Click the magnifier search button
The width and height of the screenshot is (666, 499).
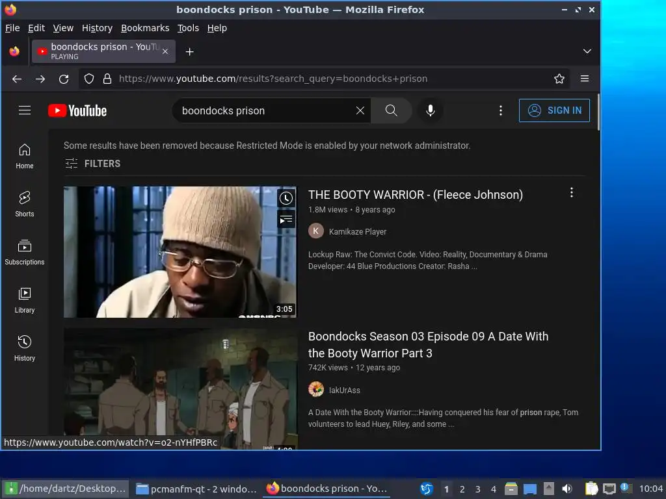[391, 110]
